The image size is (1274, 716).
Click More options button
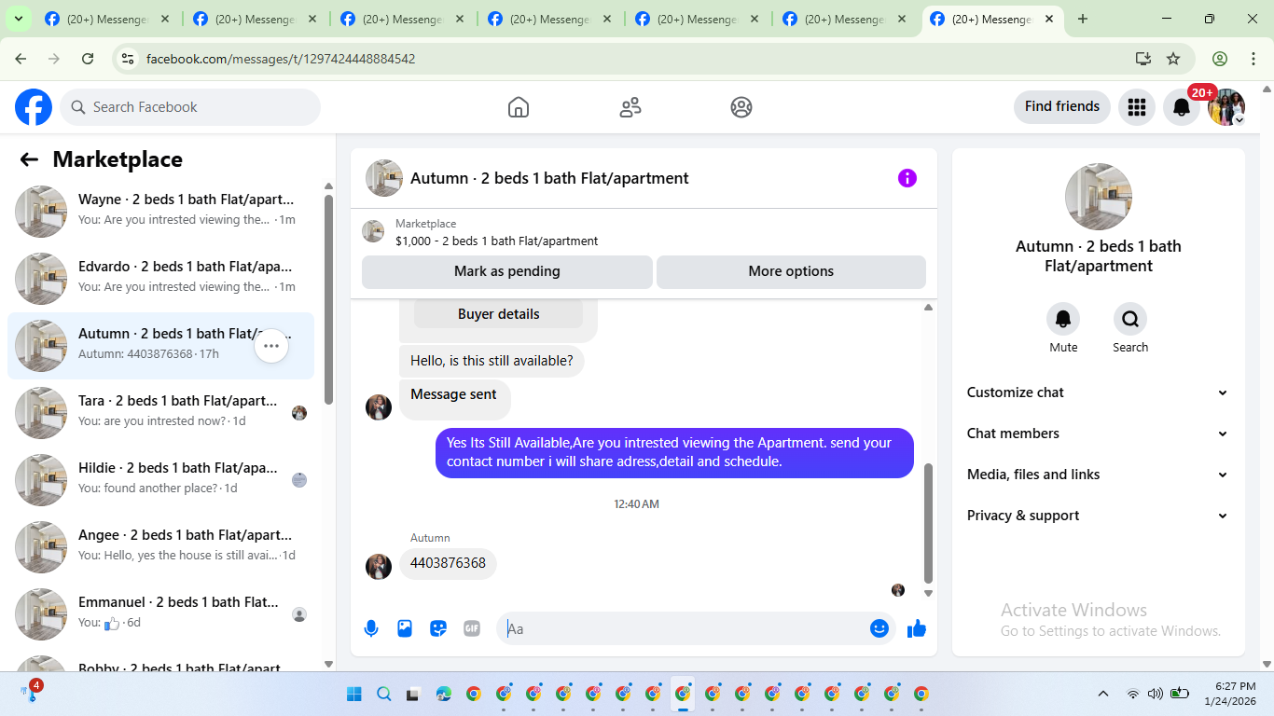tap(791, 271)
